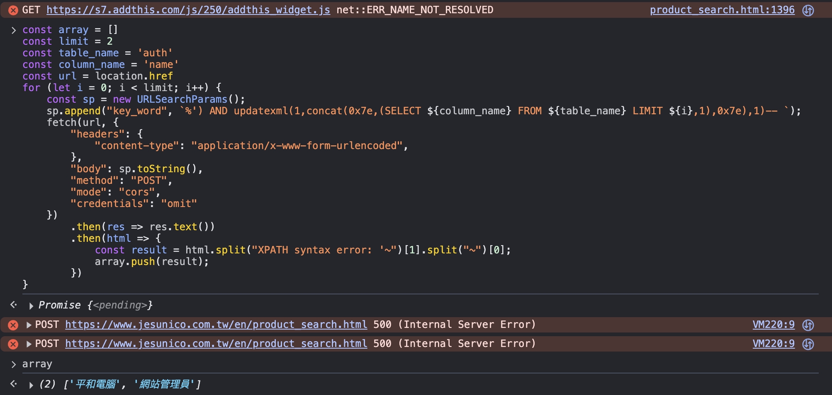Click the '.then(res => res.text())' line
Viewport: 832px width, 395px height.
[143, 227]
